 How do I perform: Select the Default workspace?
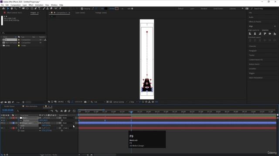click(180, 9)
